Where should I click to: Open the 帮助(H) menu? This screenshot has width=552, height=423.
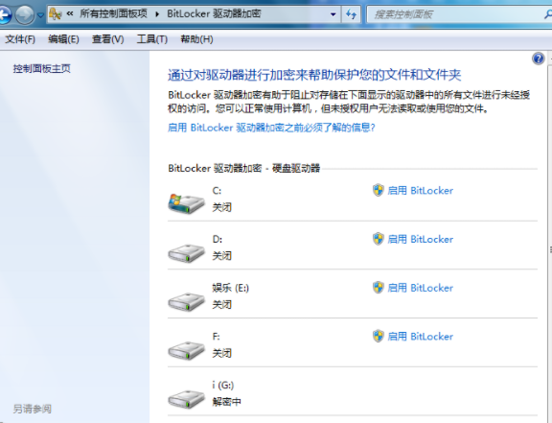click(196, 39)
